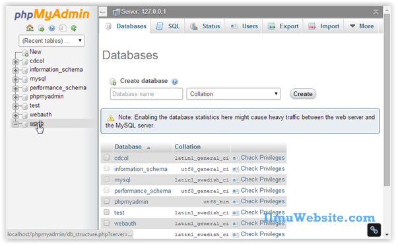
Task: Switch to the SQL tab
Action: (168, 26)
